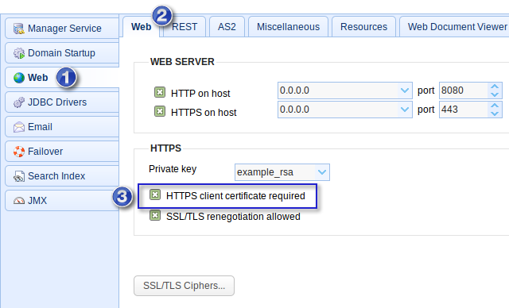
Task: Click the HTTPS port 443 field
Action: [x=464, y=110]
